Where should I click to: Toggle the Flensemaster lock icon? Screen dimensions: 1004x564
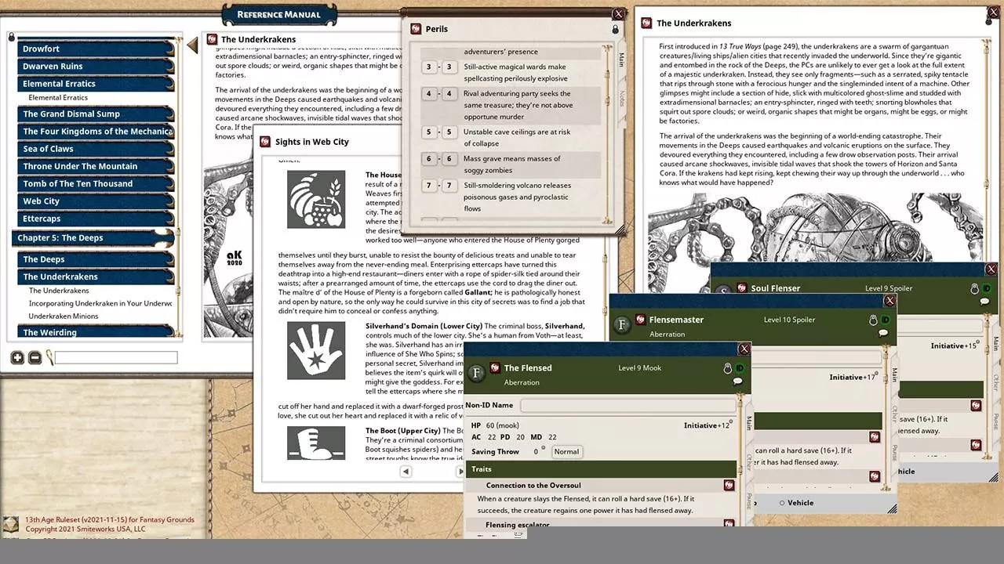coord(873,320)
